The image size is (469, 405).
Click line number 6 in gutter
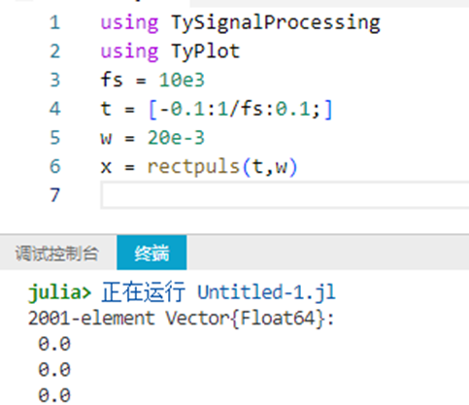pos(54,166)
